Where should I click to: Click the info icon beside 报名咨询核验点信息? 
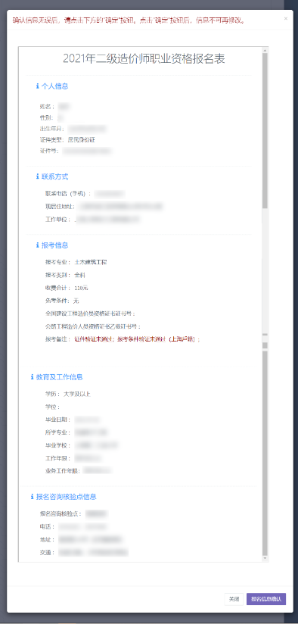[33, 497]
